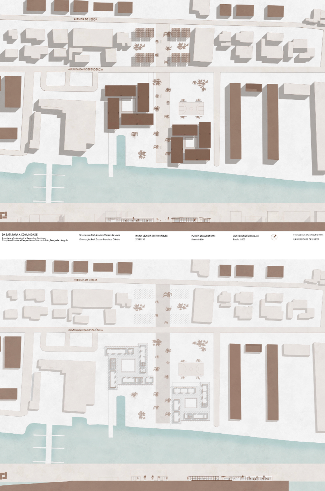Click the north arrow compass symbol
Image resolution: width=325 pixels, height=491 pixels.
pyautogui.click(x=274, y=237)
